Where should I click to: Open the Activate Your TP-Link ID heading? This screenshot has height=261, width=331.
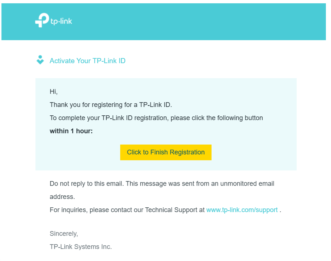click(x=87, y=61)
